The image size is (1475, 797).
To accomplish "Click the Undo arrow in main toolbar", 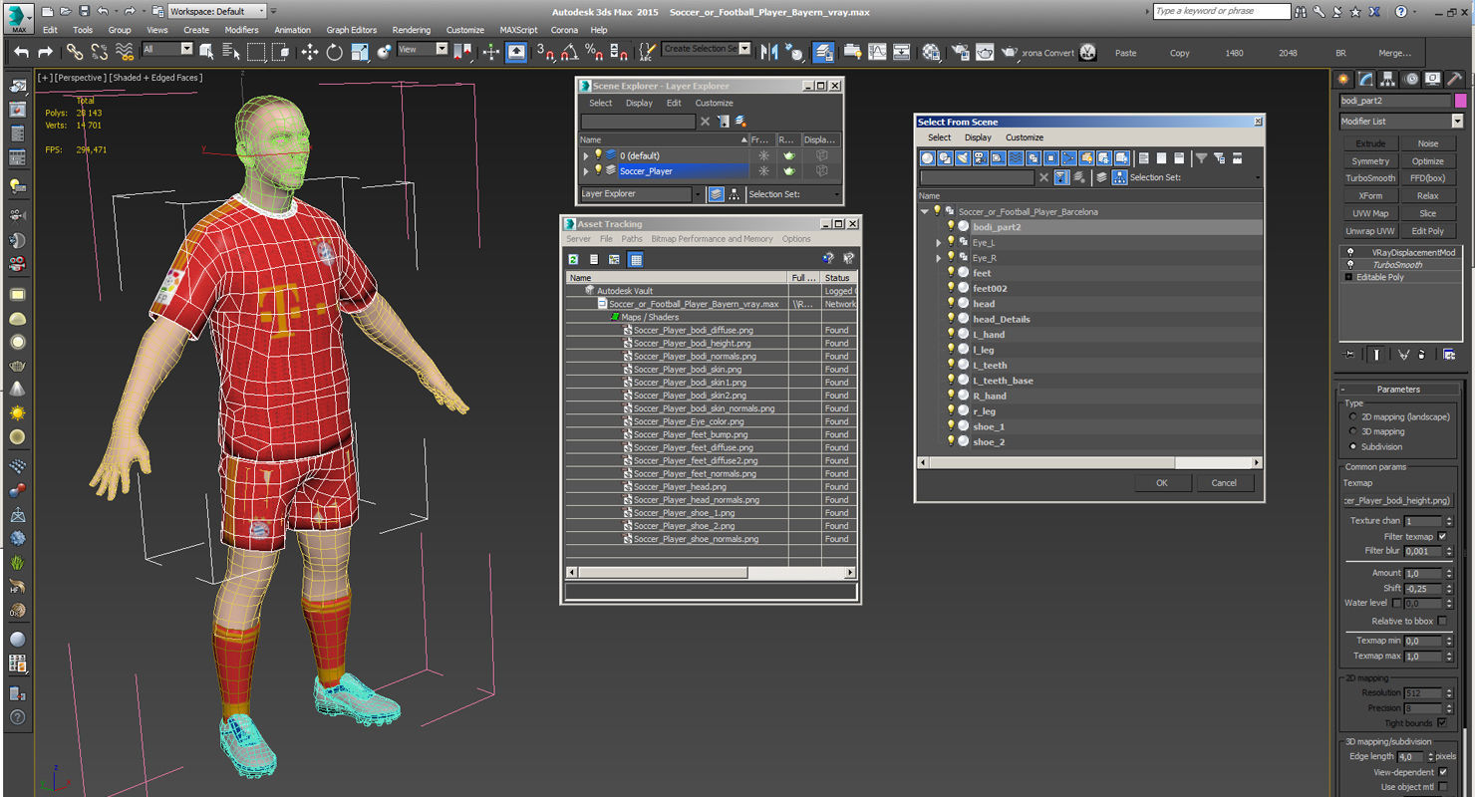I will (x=21, y=52).
